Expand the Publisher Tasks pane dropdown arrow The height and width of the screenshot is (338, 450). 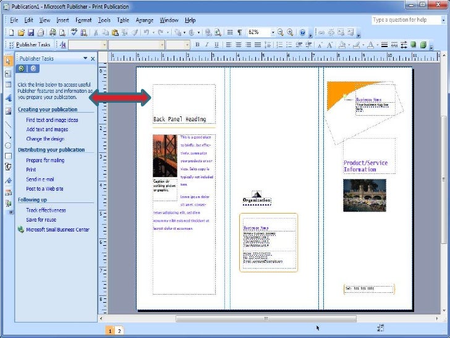click(85, 58)
